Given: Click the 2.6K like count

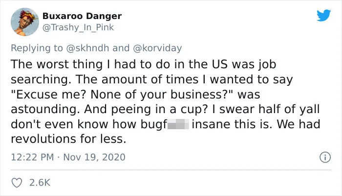Looking at the screenshot, I should point(40,183).
